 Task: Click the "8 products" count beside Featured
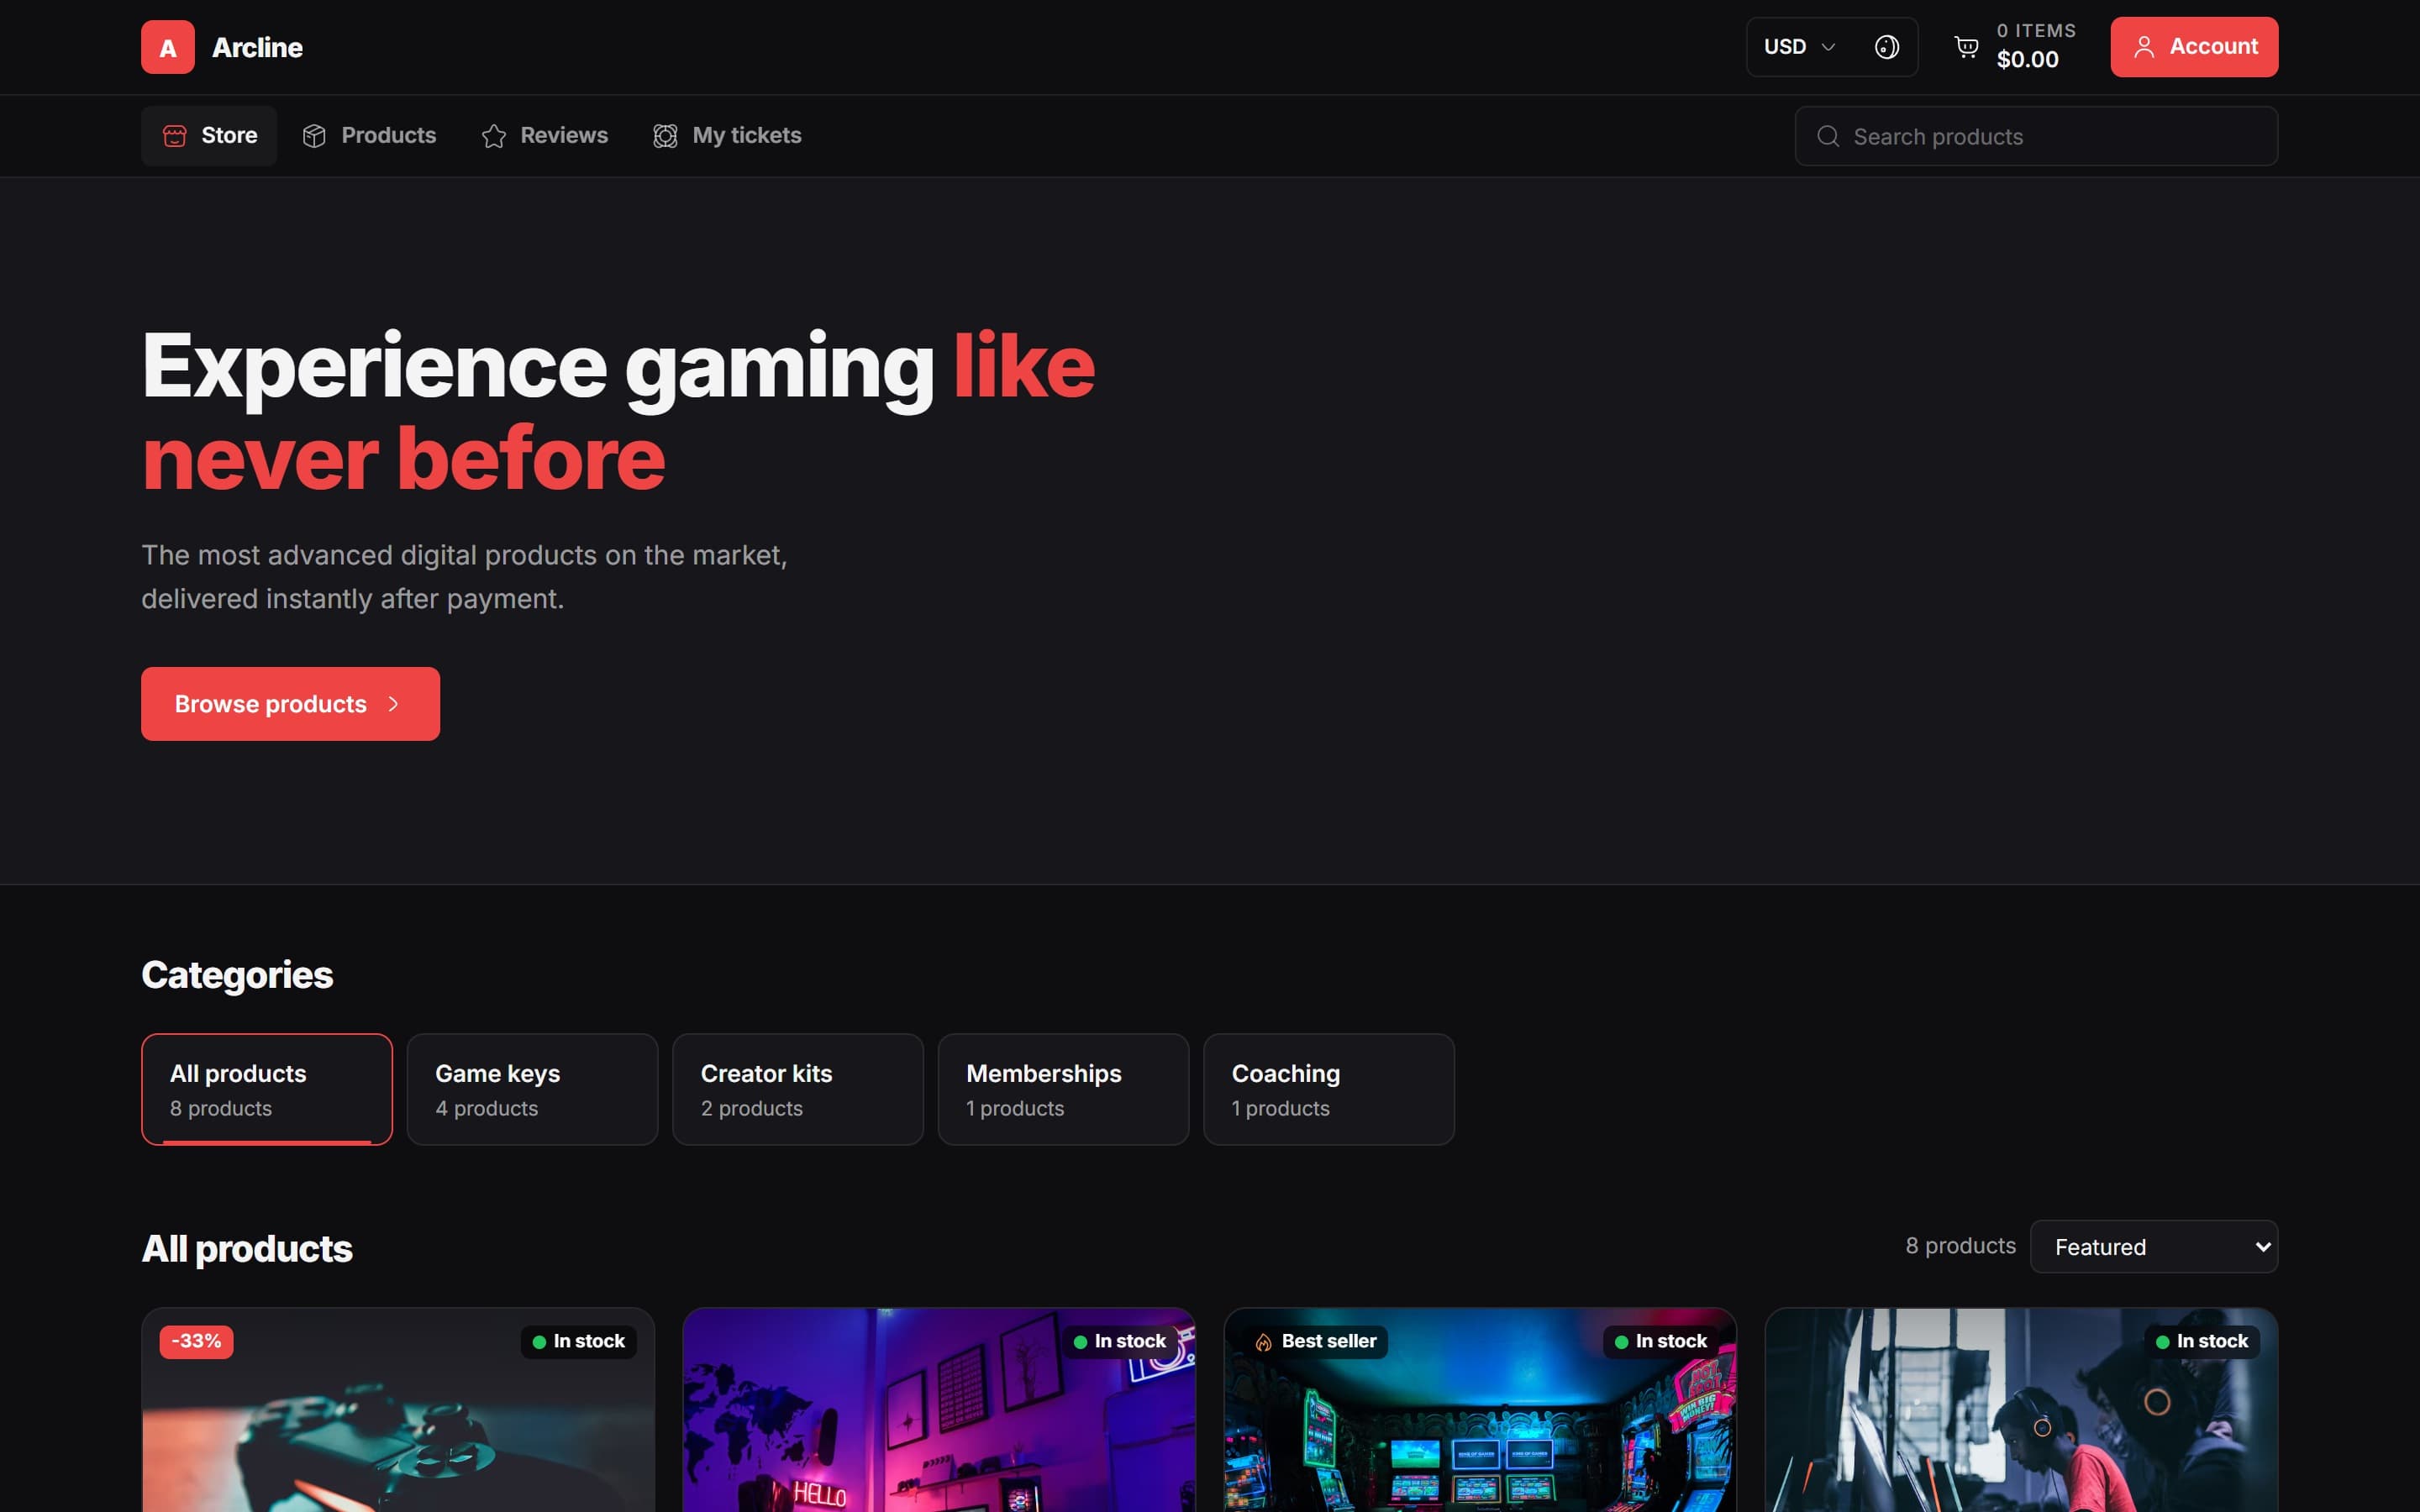[1960, 1246]
